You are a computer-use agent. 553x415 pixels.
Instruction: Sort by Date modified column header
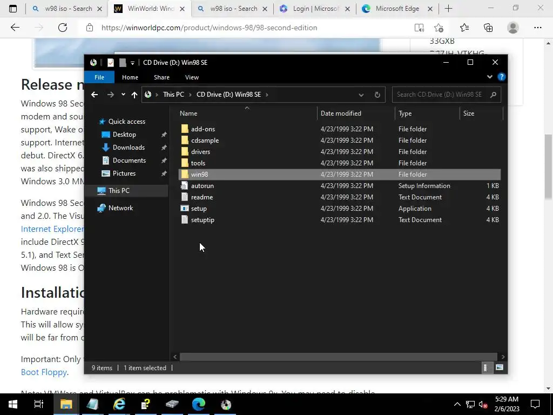coord(341,113)
